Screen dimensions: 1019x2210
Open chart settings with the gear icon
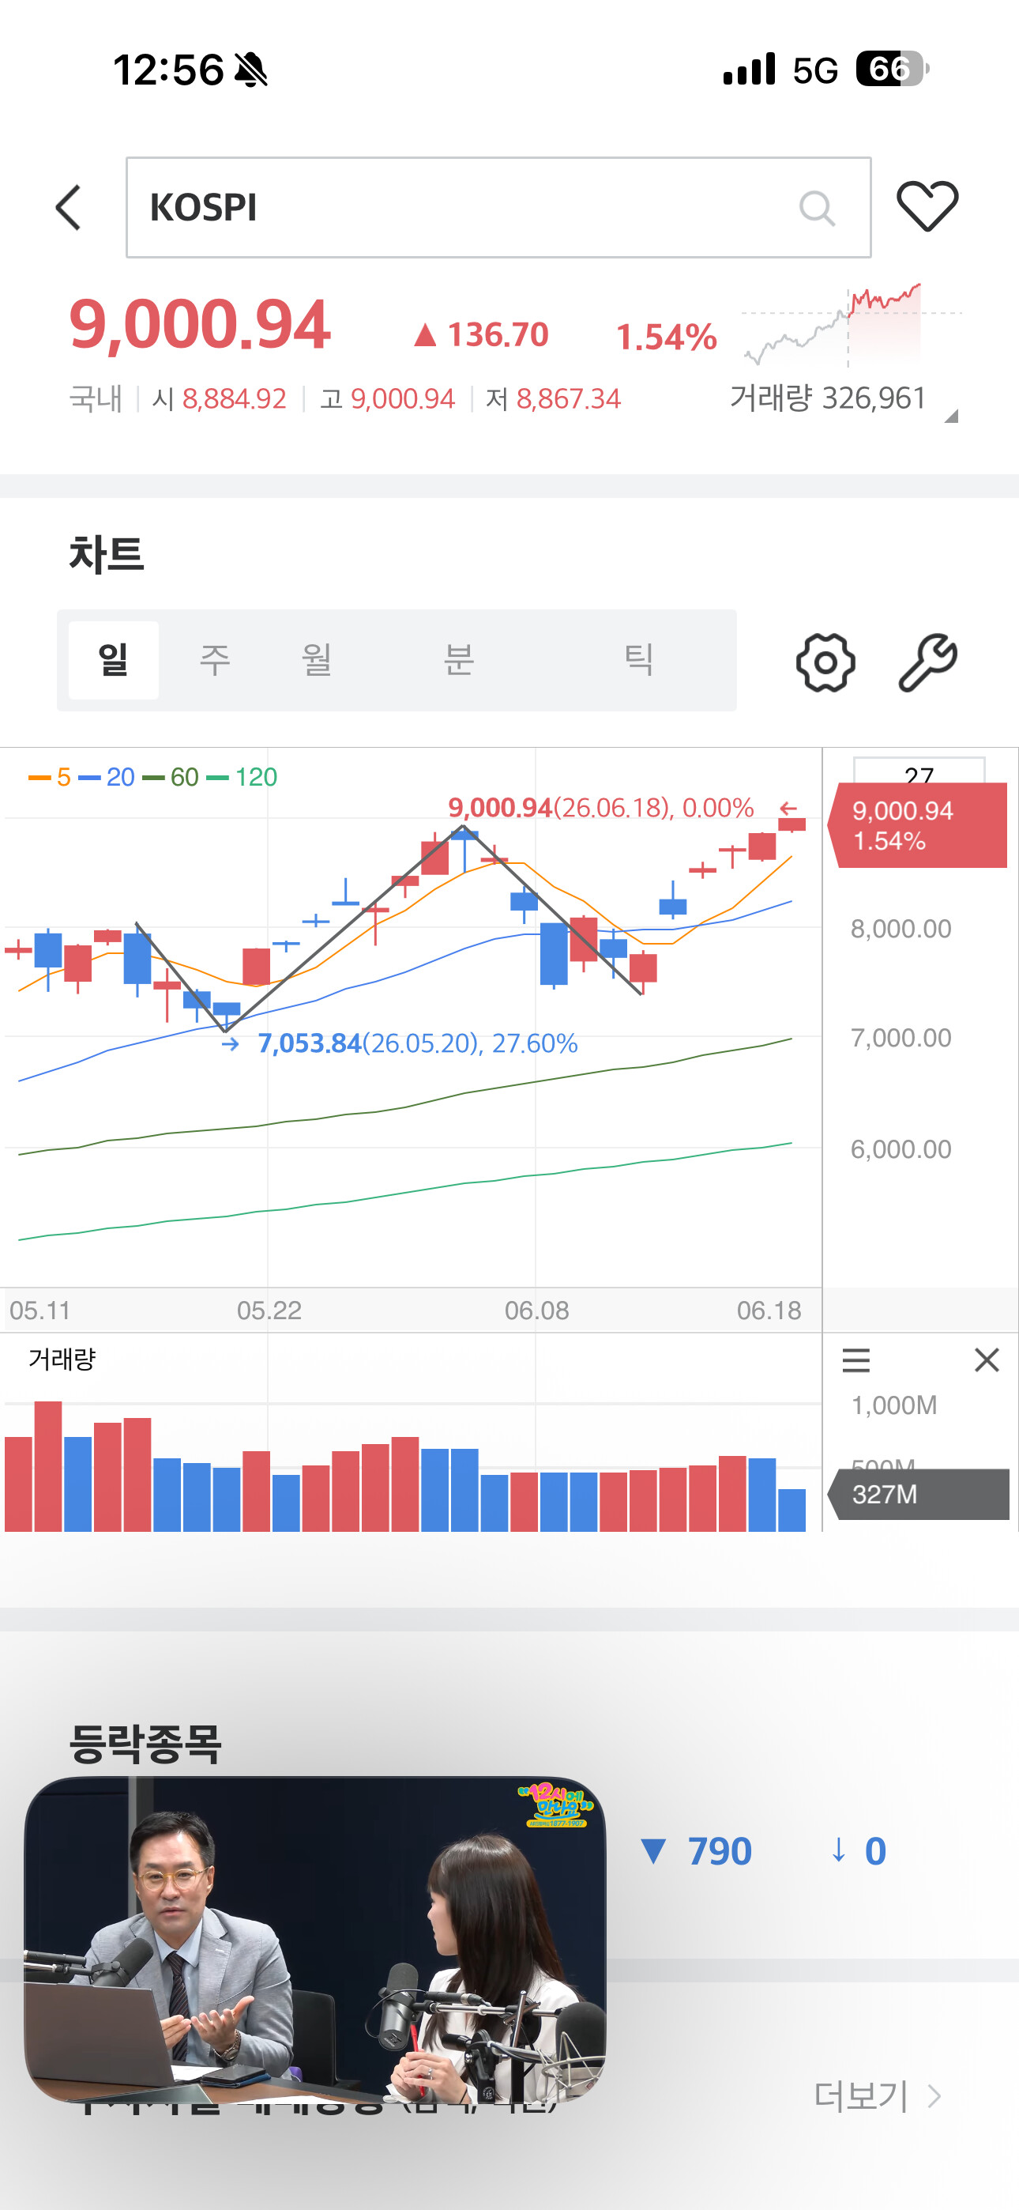[825, 662]
